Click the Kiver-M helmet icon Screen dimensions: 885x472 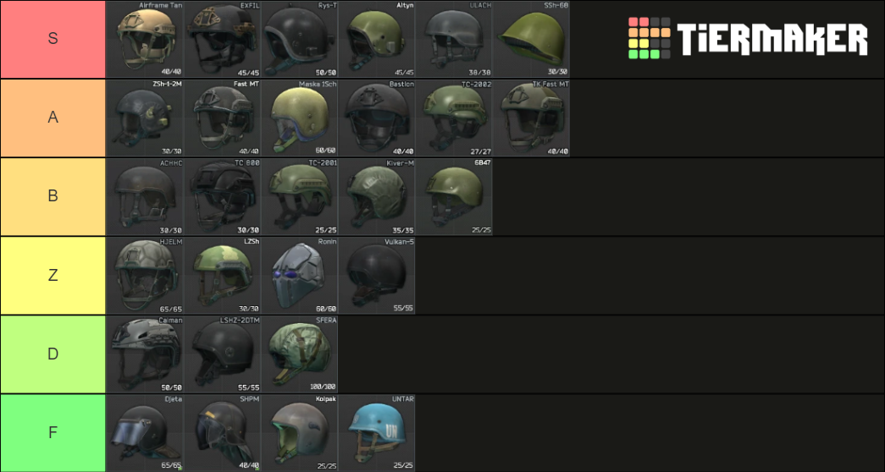pos(377,196)
